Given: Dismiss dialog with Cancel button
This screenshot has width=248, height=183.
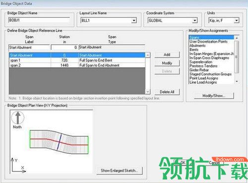Looking at the screenshot, I should click(x=214, y=163).
